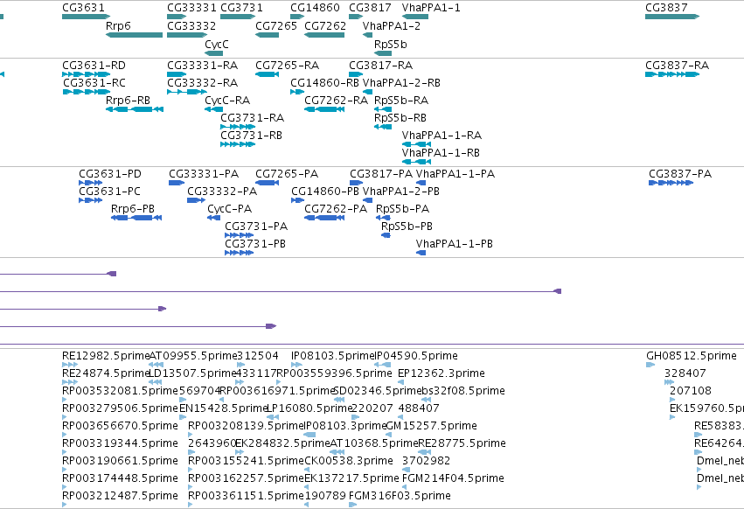Click the CycC-RA transcript
Screen dimensions: 744x509
[x=214, y=109]
